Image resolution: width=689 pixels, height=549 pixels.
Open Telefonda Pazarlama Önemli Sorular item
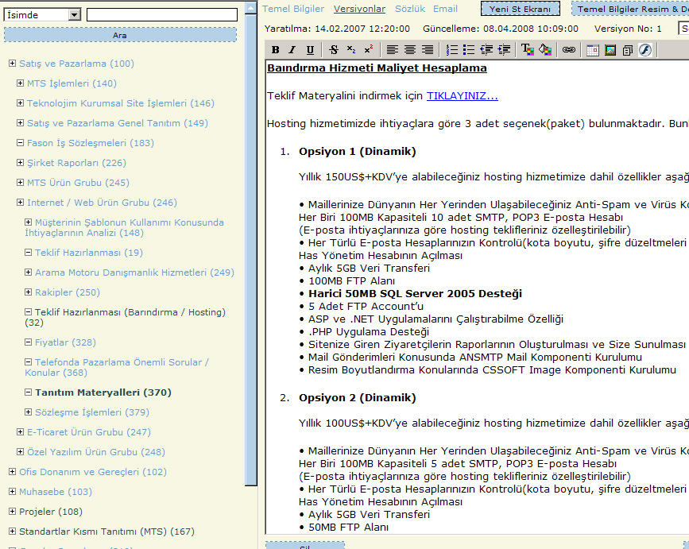tap(117, 367)
